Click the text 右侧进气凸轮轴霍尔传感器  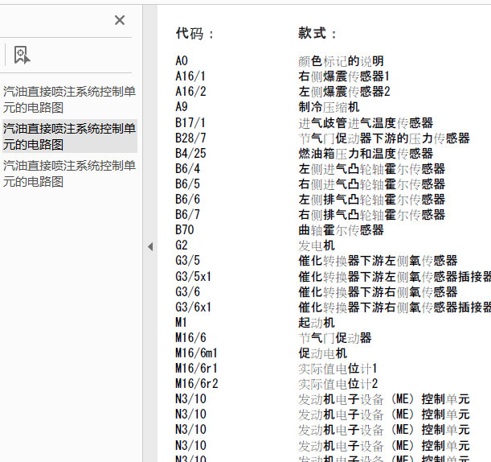(x=372, y=184)
